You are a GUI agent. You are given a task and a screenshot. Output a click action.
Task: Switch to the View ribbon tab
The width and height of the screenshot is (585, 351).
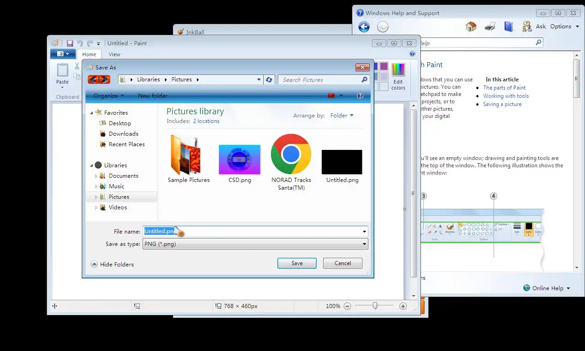click(x=114, y=54)
